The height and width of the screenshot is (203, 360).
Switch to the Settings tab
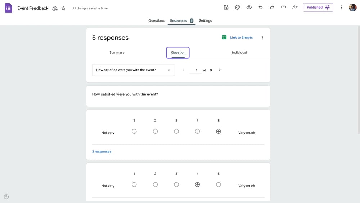pos(205,20)
